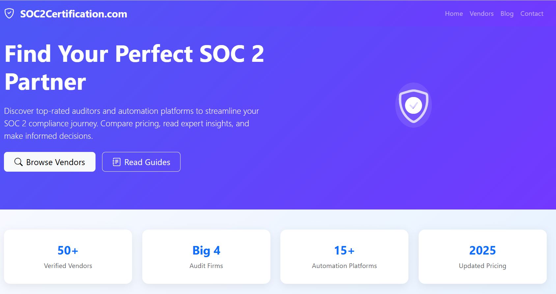Click the 'Audit Firms' card label
This screenshot has width=556, height=294.
coord(206,266)
